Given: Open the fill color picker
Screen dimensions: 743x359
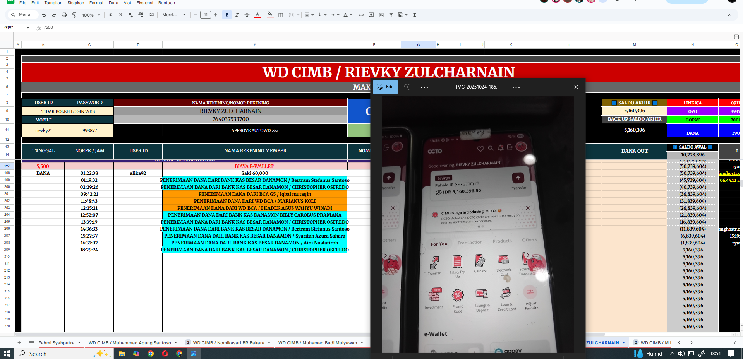Looking at the screenshot, I should 270,15.
